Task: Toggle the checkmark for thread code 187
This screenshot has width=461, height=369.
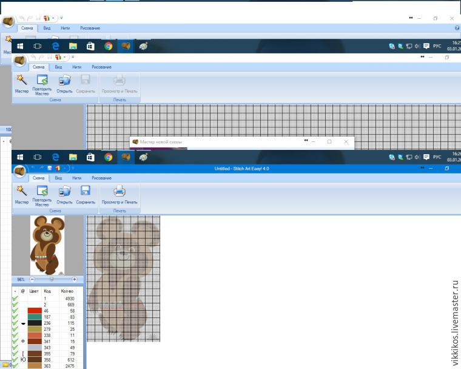Action: 15,317
